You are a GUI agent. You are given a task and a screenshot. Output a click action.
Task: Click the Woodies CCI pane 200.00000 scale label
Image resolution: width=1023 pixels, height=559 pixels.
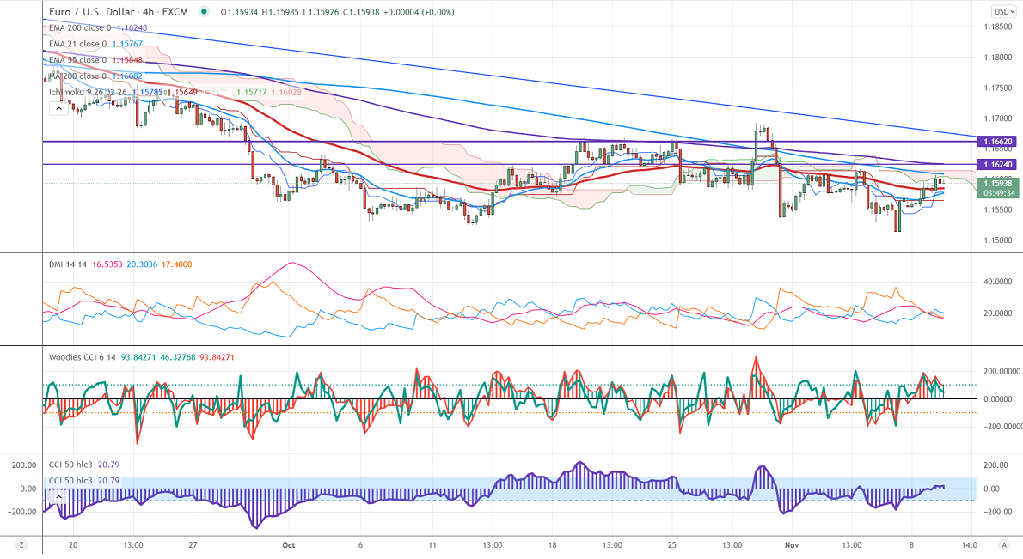coord(1002,371)
